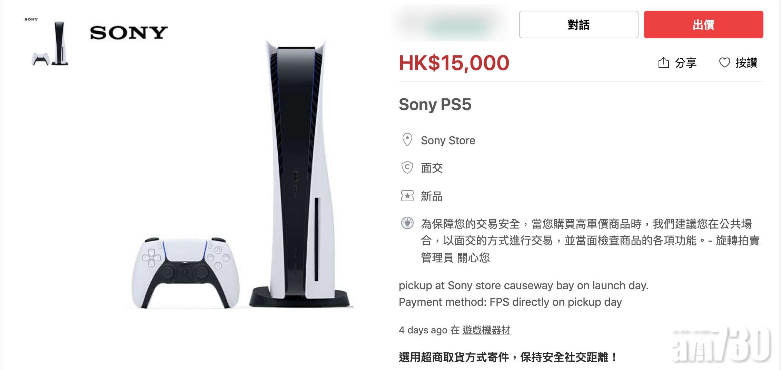Click the large SONY logo

click(129, 33)
